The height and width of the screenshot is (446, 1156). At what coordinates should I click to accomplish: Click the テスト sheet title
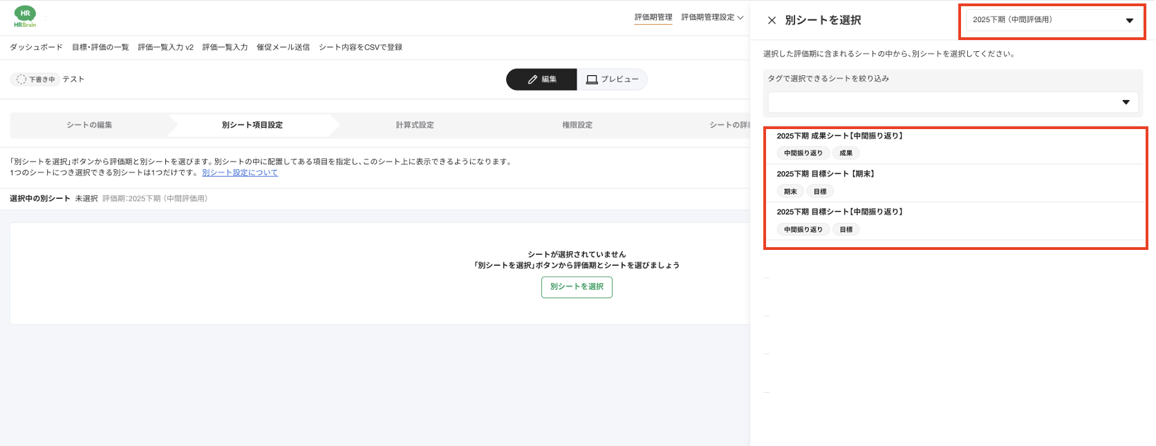click(73, 79)
